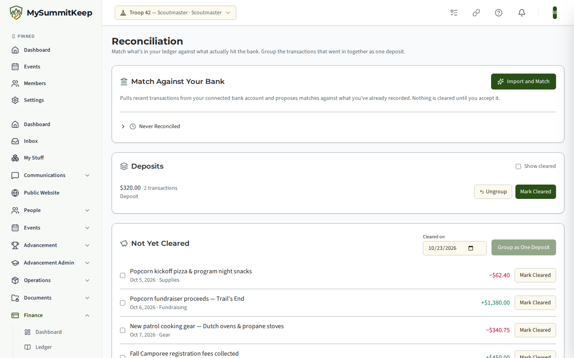Viewport: 574px width, 358px height.
Task: Check the New patrol cooking gear transaction
Action: coord(122,330)
